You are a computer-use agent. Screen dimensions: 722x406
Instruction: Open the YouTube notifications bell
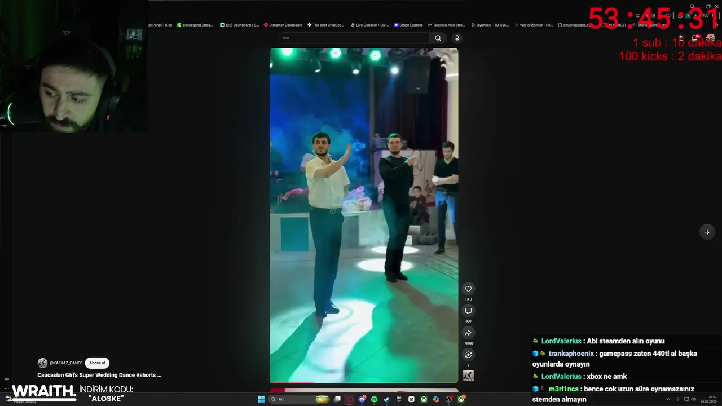coord(695,38)
